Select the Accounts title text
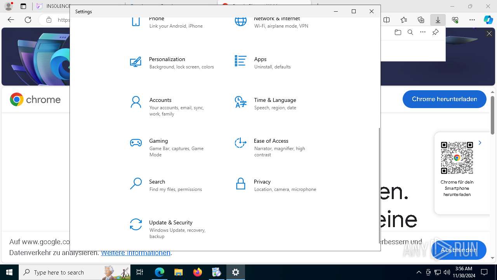497x280 pixels. (160, 100)
